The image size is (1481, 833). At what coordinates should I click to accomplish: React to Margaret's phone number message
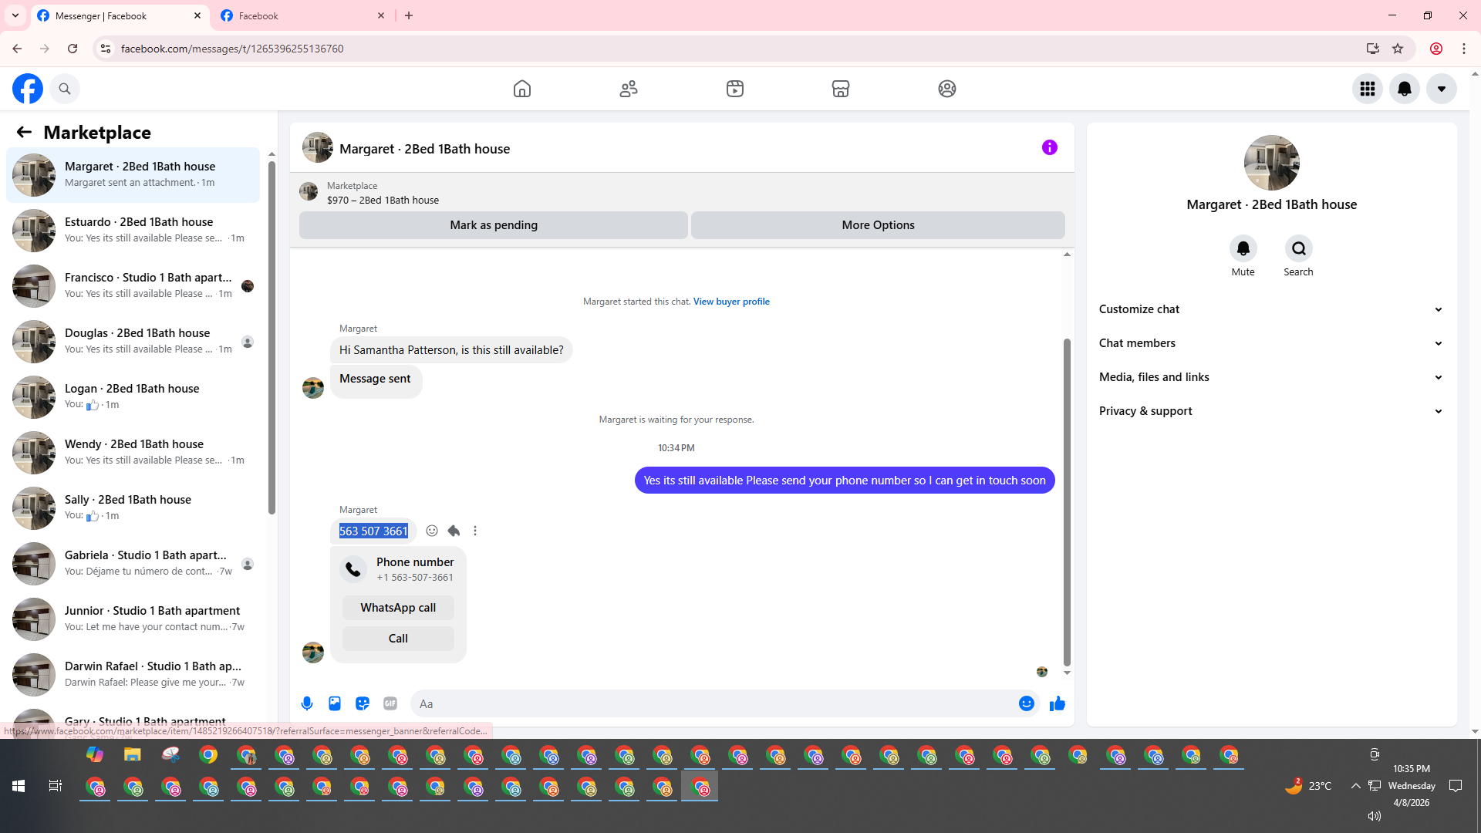[432, 531]
